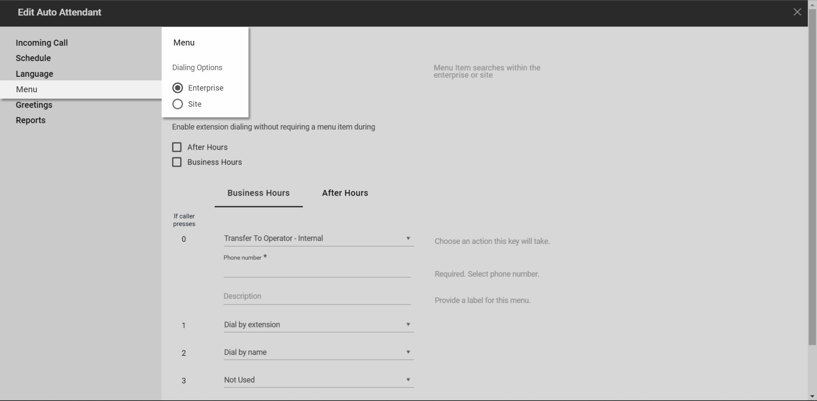Viewport: 817px width, 401px height.
Task: Click the vertical scrollbar thumb
Action: (x=812, y=176)
